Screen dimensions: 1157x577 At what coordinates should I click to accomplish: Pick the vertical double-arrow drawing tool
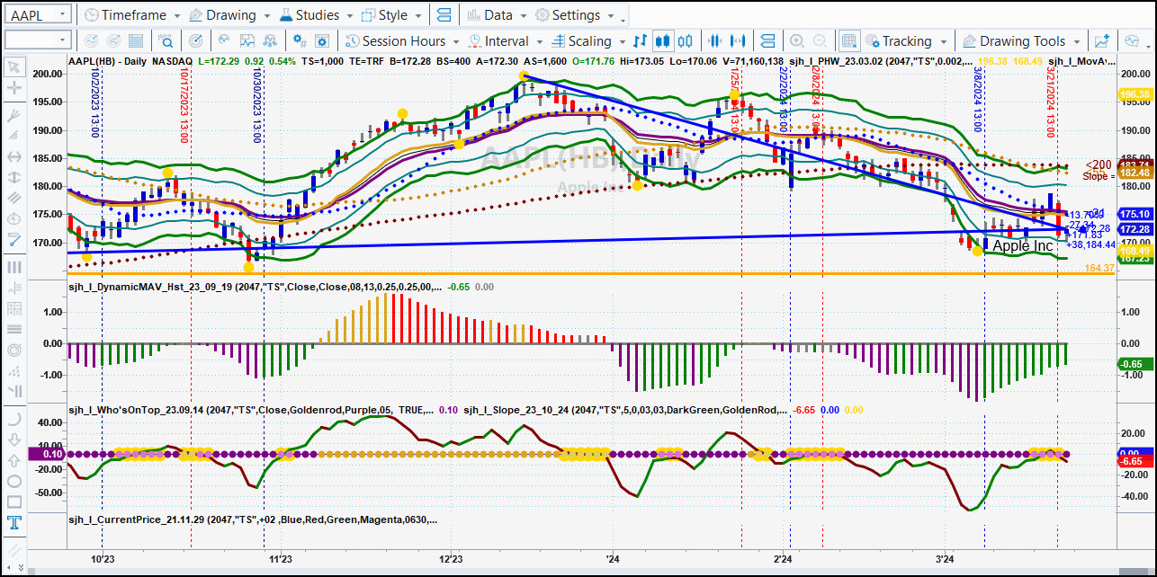14,177
